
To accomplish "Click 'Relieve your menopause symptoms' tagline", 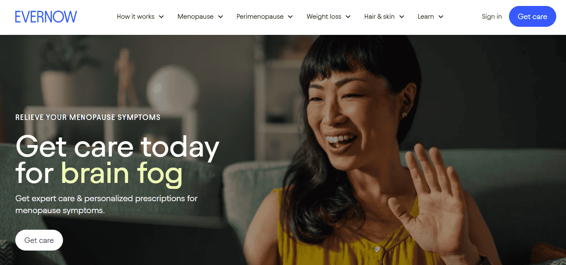I will pos(88,117).
